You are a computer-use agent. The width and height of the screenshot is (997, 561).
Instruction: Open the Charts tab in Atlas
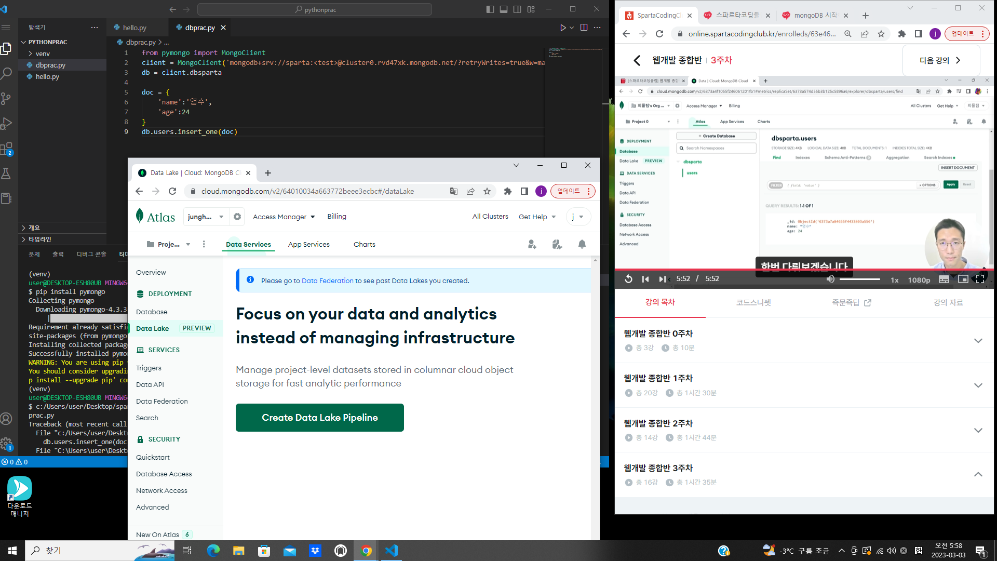(x=365, y=244)
